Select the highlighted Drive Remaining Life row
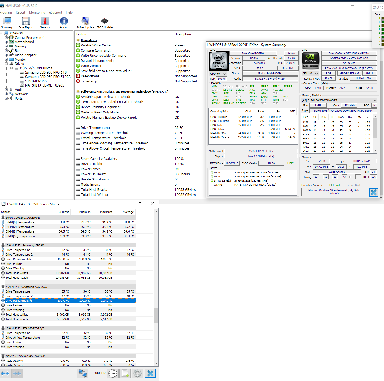This screenshot has width=384, height=381. 68,301
